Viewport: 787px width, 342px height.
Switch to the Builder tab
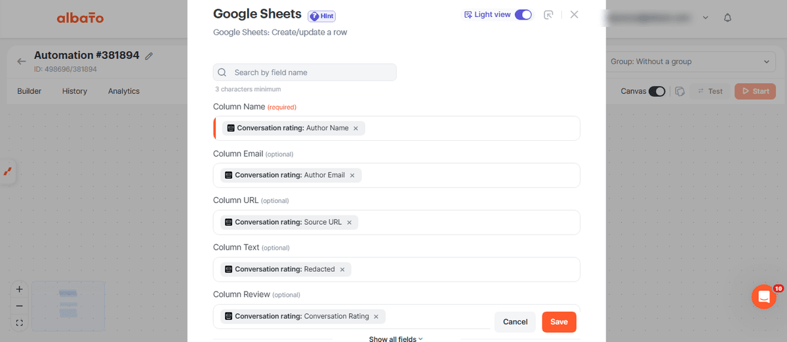(x=30, y=91)
